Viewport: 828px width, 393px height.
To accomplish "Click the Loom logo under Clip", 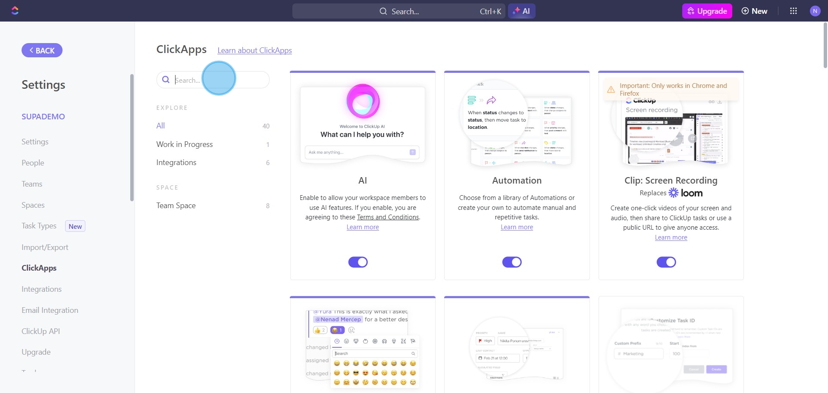I will [x=686, y=193].
